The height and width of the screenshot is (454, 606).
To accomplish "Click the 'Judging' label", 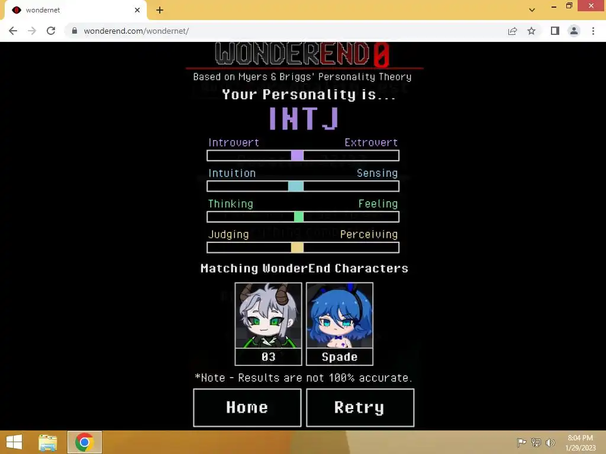I will 228,234.
